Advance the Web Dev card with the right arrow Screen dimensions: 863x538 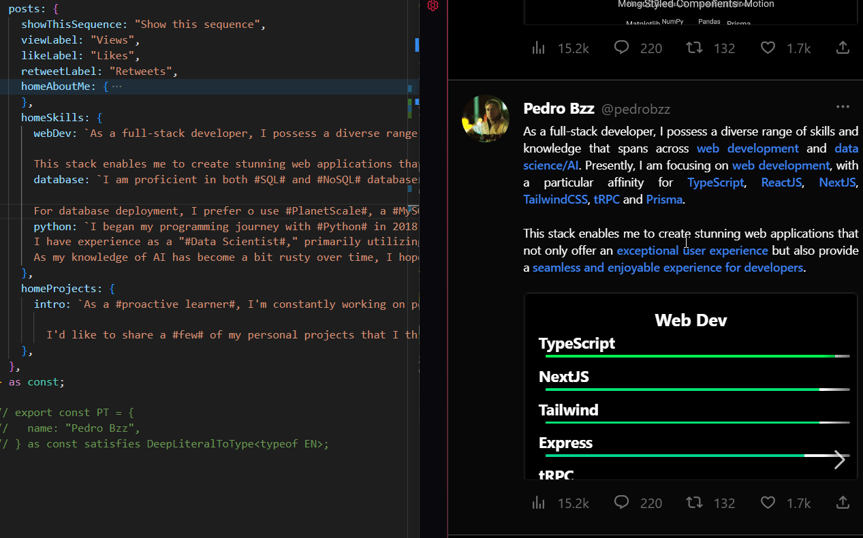click(839, 460)
